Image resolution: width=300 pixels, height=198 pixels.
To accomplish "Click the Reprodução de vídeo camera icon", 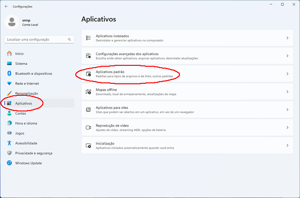I will tap(88, 128).
